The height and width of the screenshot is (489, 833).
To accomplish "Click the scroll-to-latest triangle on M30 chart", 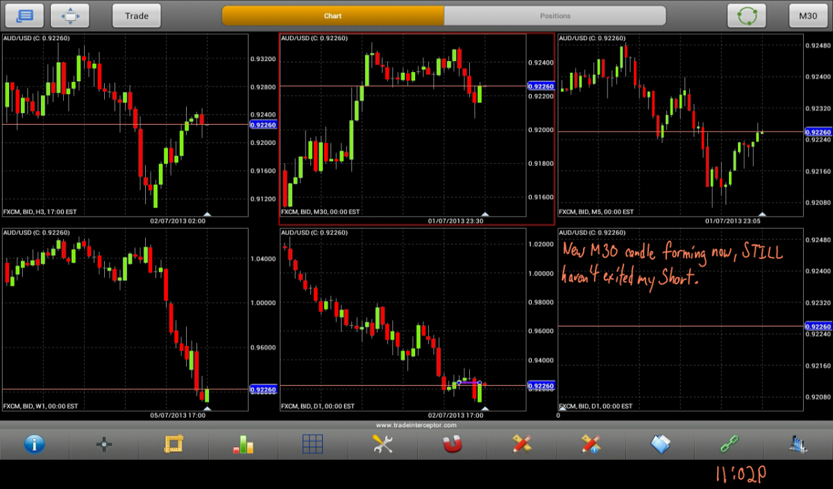I will point(485,214).
